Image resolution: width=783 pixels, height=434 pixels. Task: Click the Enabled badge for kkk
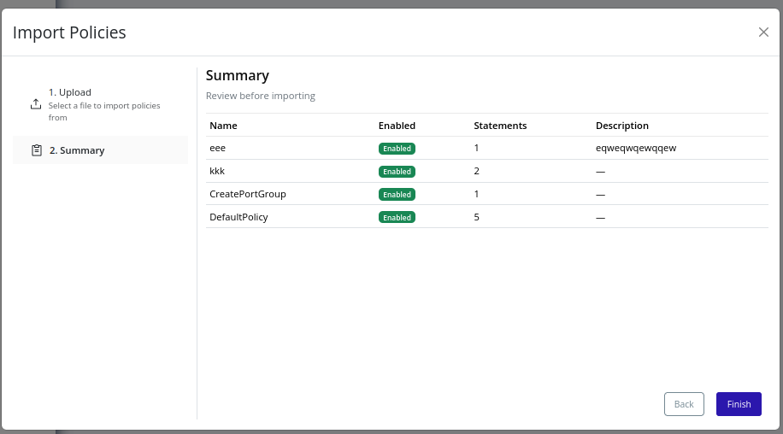(397, 172)
